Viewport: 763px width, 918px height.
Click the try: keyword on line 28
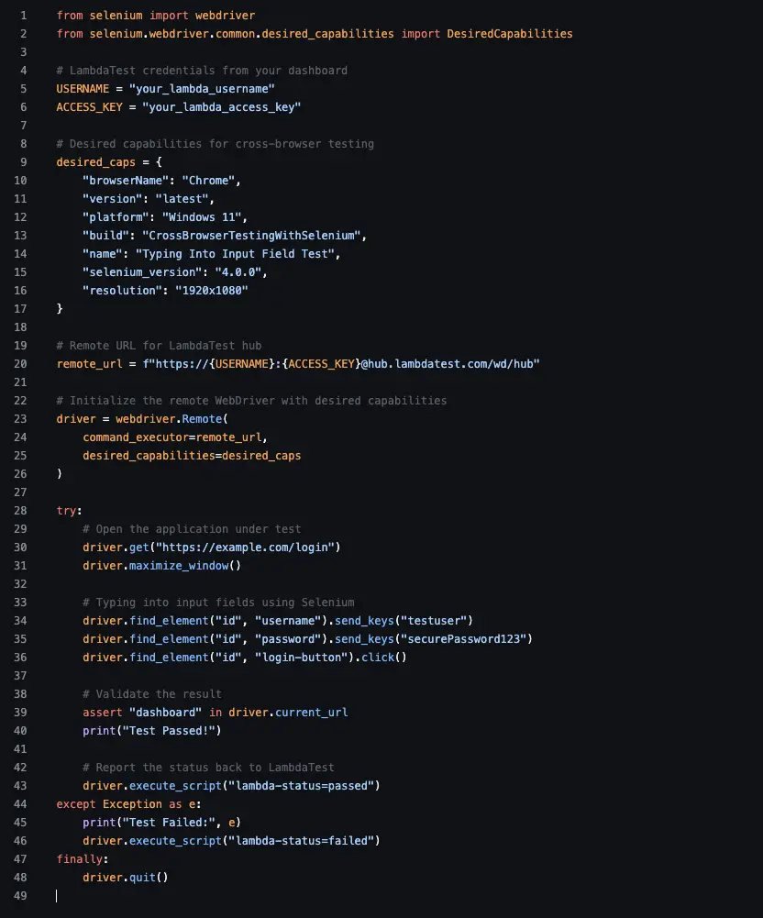(69, 511)
